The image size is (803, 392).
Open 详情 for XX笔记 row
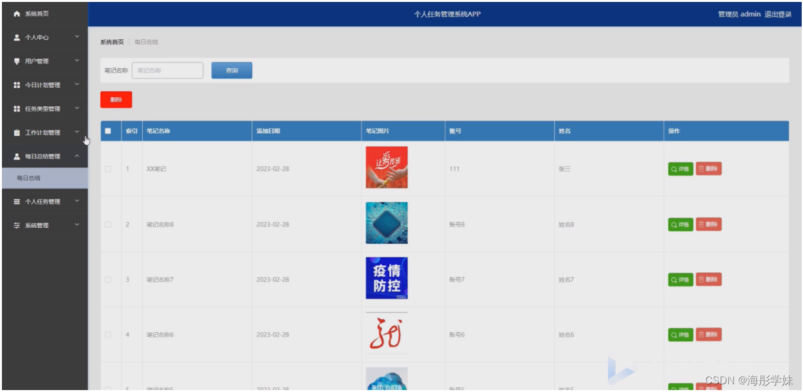point(681,169)
